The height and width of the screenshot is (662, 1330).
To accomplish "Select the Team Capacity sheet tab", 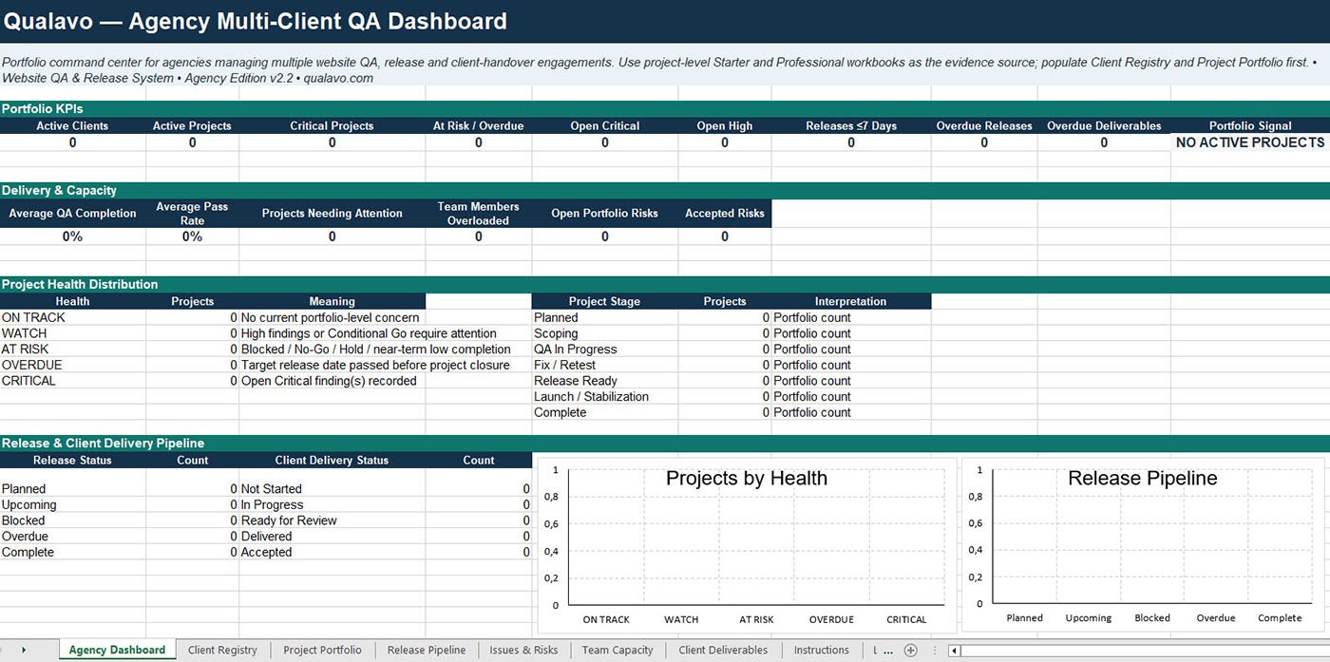I will tap(617, 651).
